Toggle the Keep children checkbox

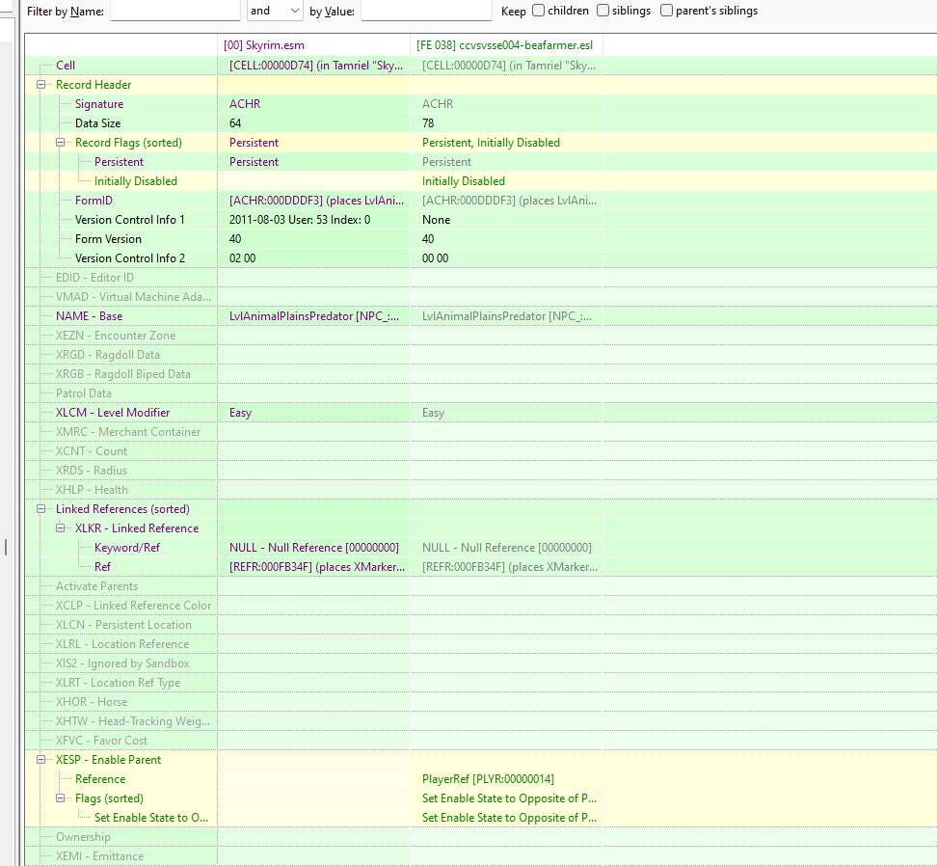(539, 11)
